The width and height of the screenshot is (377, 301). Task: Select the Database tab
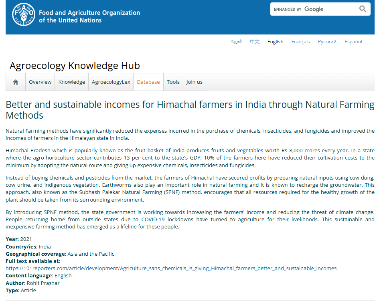(x=148, y=82)
